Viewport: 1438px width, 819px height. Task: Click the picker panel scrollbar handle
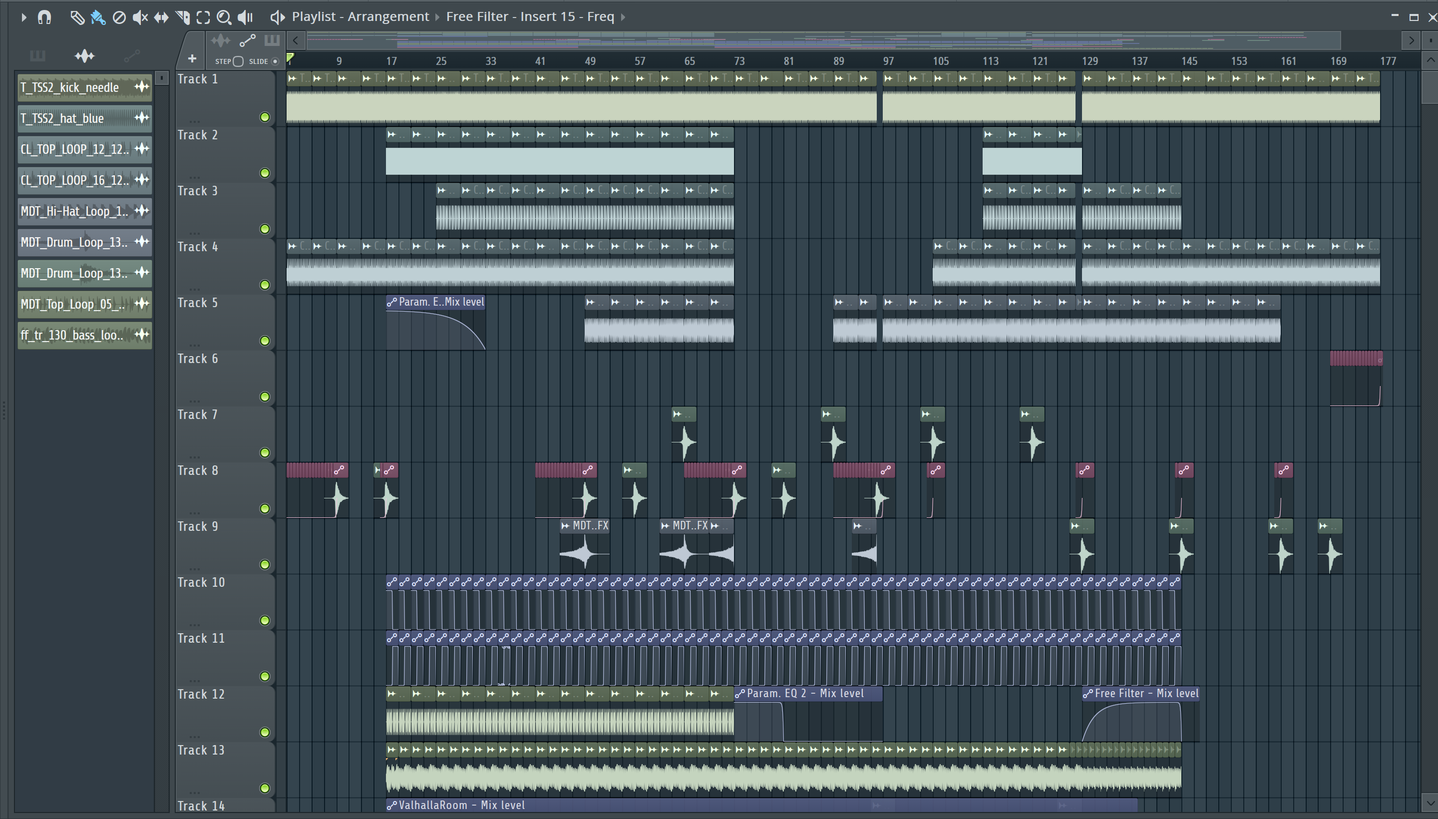(161, 78)
